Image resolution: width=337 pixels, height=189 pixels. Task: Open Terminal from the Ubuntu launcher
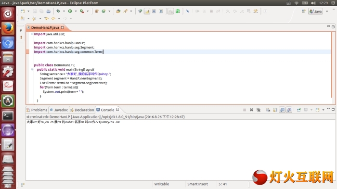coord(8,116)
